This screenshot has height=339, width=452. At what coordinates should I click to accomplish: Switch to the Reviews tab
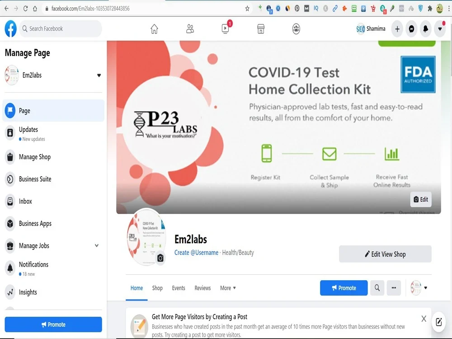(x=202, y=288)
